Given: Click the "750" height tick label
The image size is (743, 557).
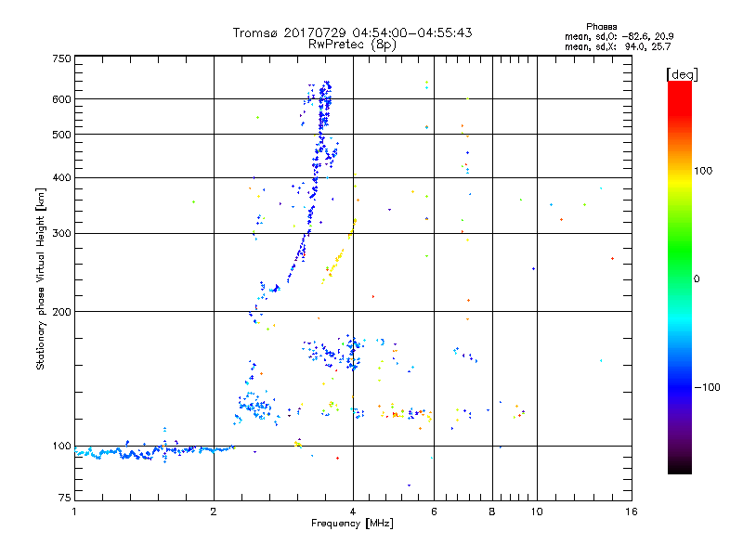Looking at the screenshot, I should (61, 58).
